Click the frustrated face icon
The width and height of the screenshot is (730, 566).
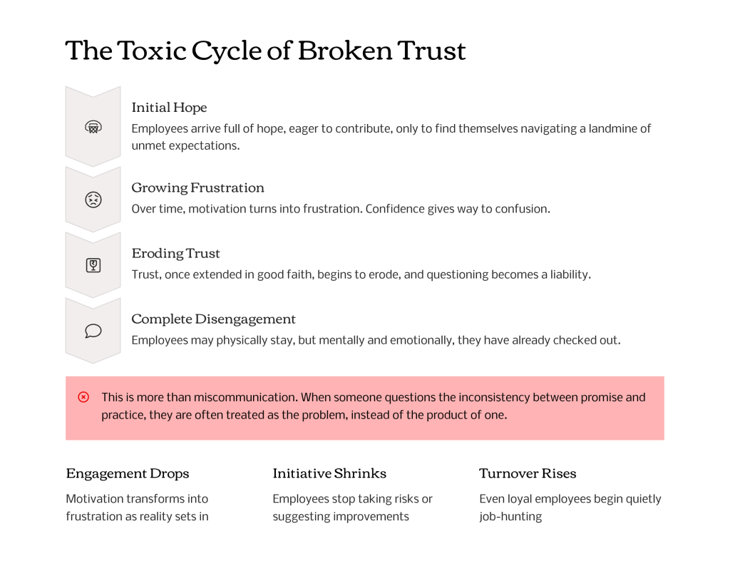tap(93, 200)
